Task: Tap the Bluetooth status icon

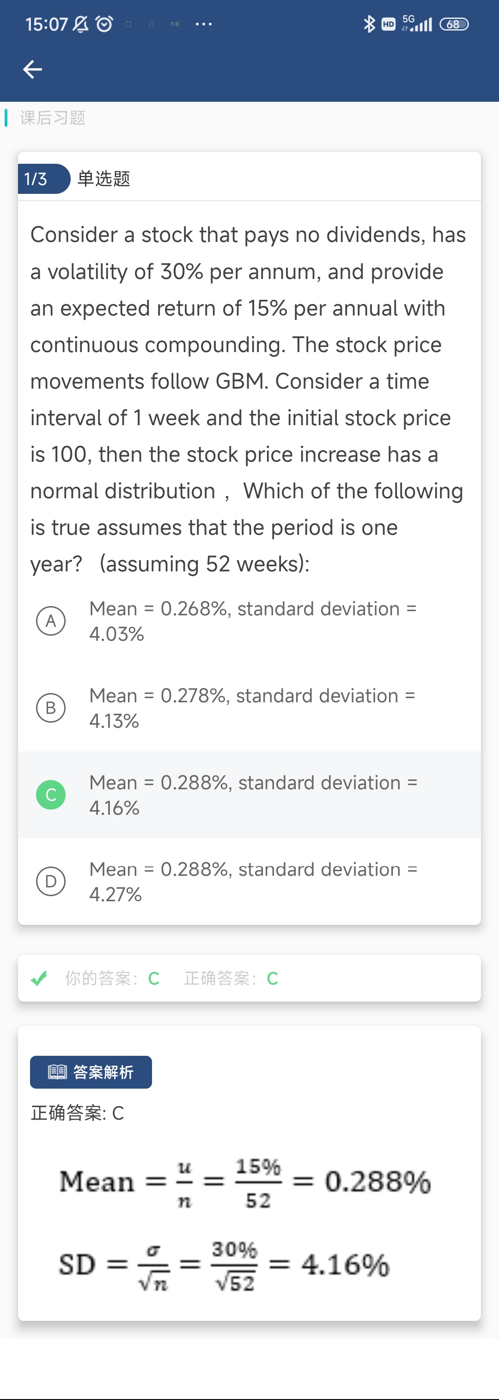Action: coord(369,24)
